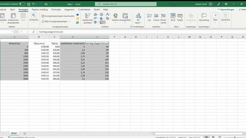Open Mijn invoegtoepassingen
Screen dimensions: 246x138
(x=55, y=21)
